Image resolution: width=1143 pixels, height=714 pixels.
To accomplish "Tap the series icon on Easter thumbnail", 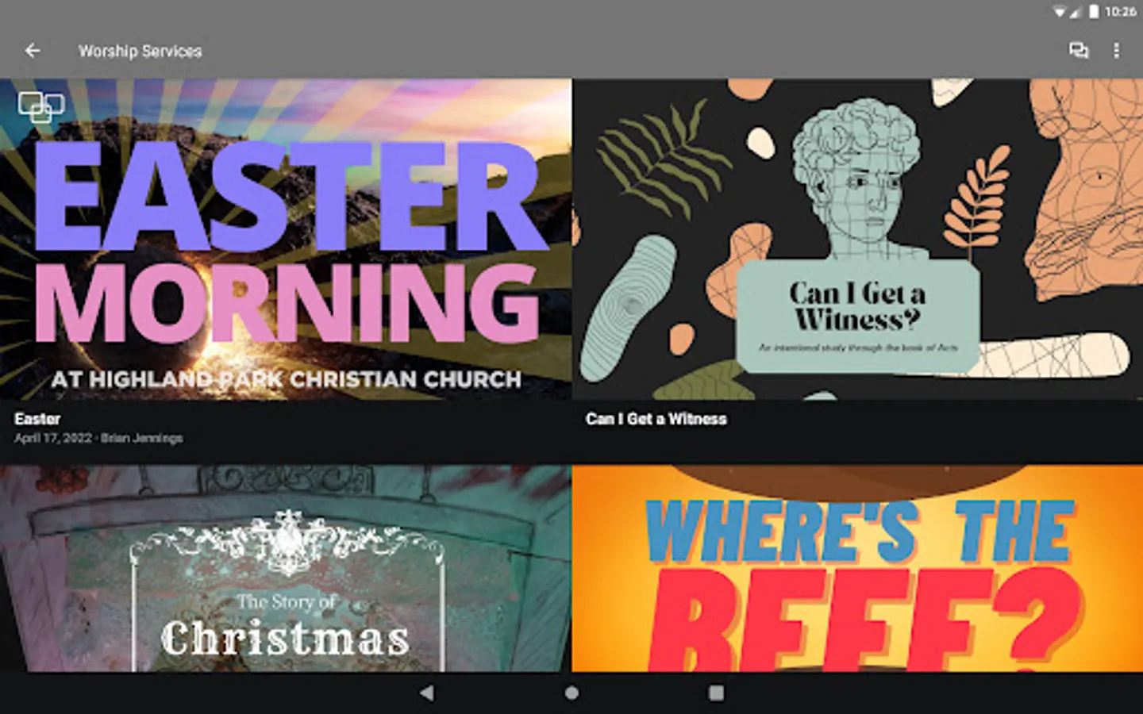I will (41, 107).
